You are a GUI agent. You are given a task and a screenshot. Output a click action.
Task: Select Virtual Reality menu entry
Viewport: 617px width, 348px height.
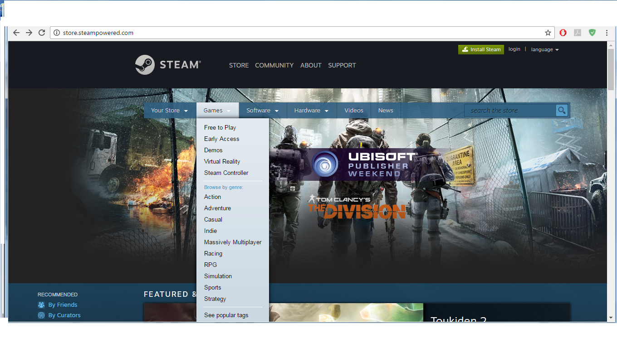[x=222, y=161]
